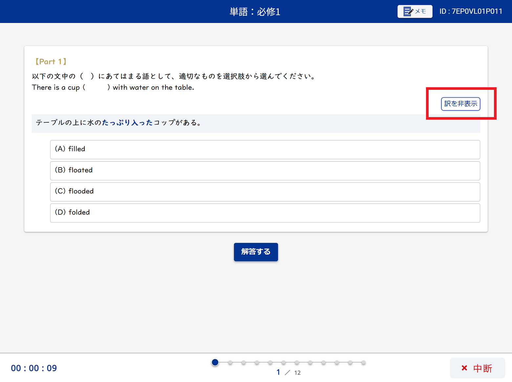Click the 単語：必修1 header title
Viewport: 512px width, 382px height.
(255, 12)
